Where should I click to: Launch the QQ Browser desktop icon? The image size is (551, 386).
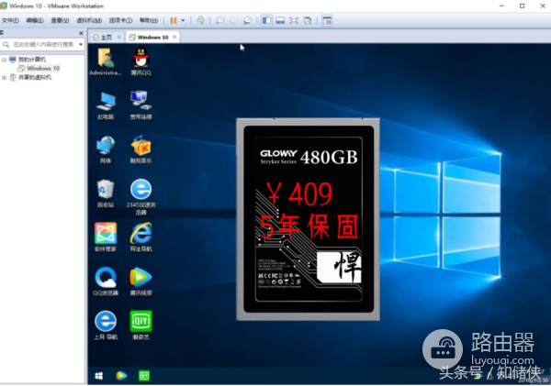click(x=106, y=279)
